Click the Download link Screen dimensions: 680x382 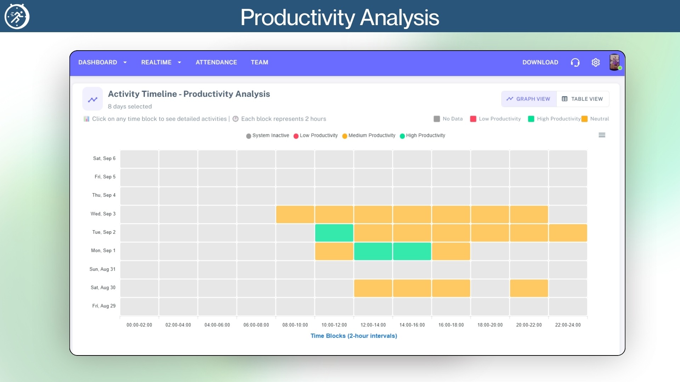coord(540,63)
